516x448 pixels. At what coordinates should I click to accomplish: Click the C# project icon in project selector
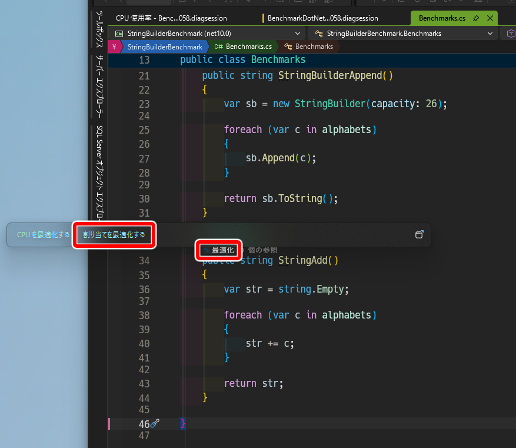(x=119, y=34)
